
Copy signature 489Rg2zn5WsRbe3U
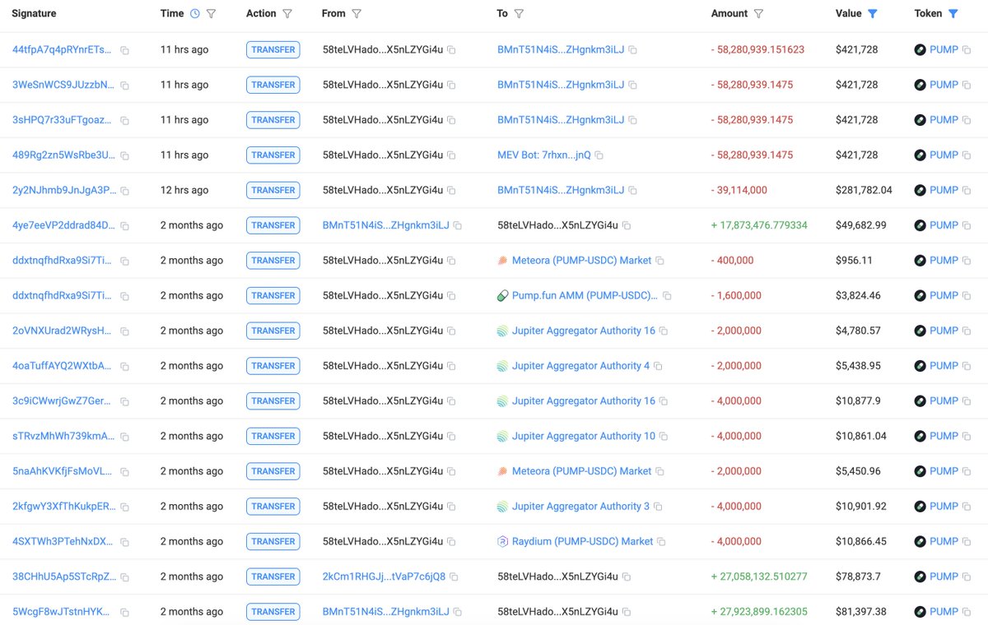124,155
